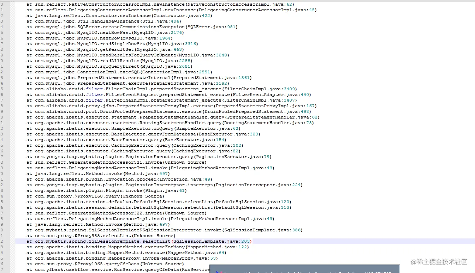Click the PreparedStatement.executeInternal line
Screen dimensions: 475x273
point(139,78)
